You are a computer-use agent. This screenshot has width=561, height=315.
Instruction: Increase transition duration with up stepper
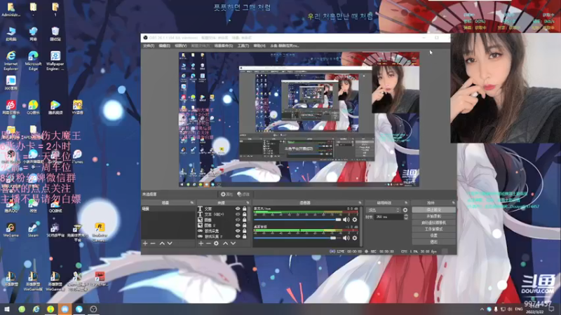406,216
